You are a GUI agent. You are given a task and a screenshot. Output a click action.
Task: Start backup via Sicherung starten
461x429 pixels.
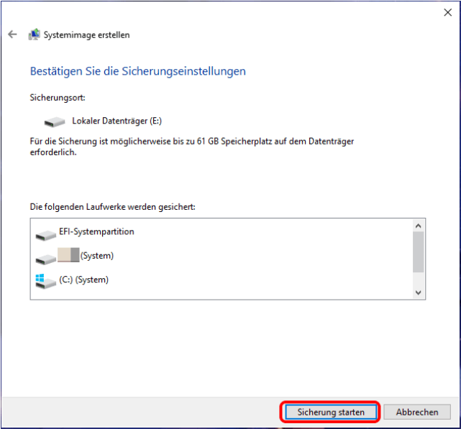pyautogui.click(x=331, y=412)
